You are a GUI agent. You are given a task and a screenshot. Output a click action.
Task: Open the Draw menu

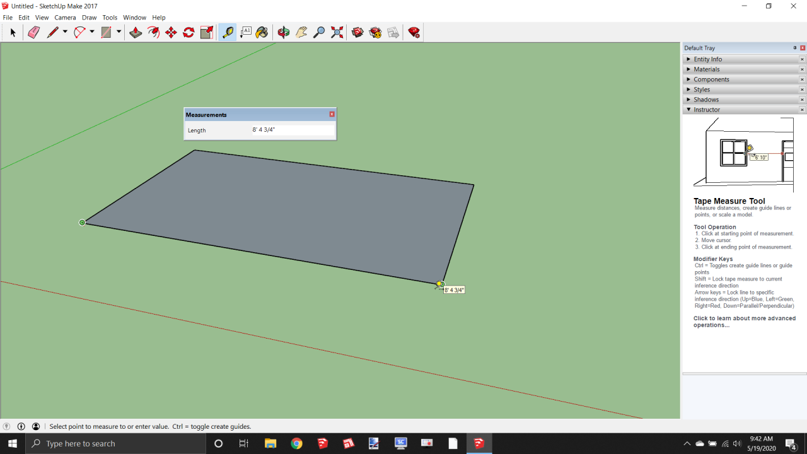pos(90,18)
